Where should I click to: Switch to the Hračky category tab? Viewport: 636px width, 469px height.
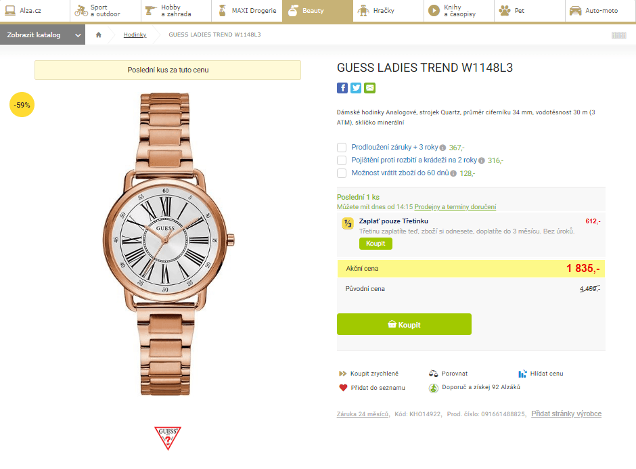[387, 11]
